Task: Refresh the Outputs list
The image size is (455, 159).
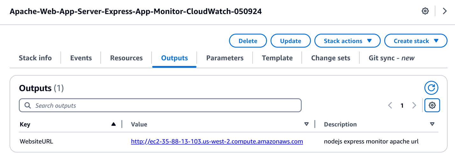Action: pos(431,88)
